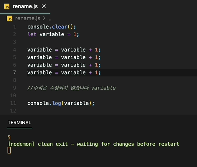Image resolution: width=197 pixels, height=167 pixels.
Task: Click the 'log' method name
Action: [57, 103]
